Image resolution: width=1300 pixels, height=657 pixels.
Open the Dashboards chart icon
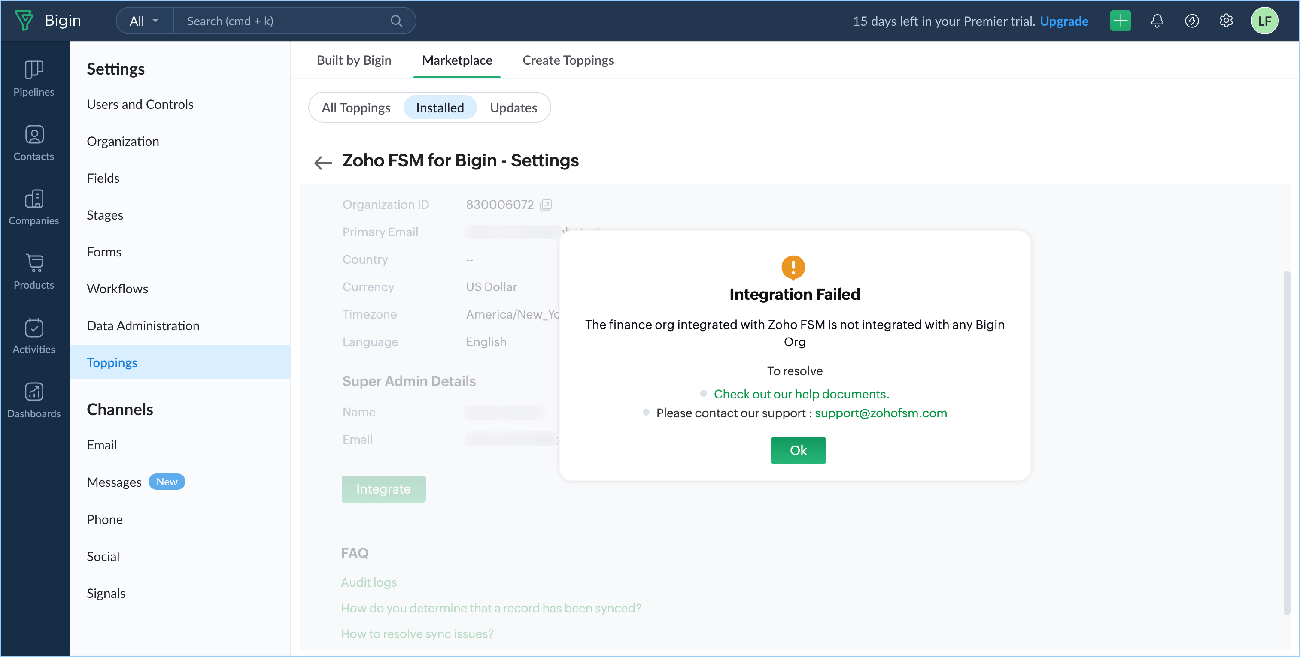coord(34,392)
